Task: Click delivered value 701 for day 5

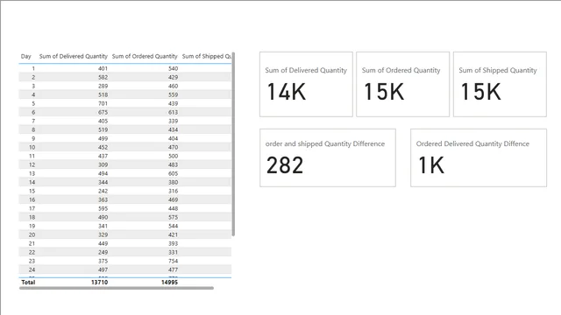Action: pyautogui.click(x=103, y=103)
